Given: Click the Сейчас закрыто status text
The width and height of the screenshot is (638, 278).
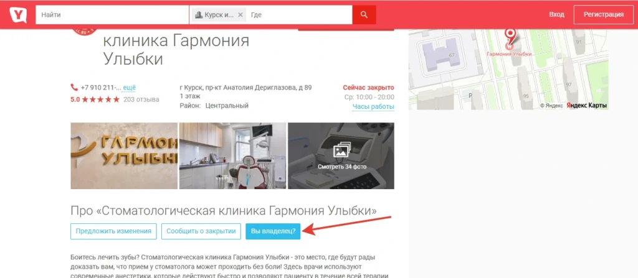Looking at the screenshot, I should point(369,88).
